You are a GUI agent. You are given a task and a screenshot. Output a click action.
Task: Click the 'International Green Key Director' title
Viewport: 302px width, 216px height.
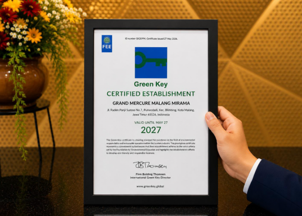[x=151, y=178]
